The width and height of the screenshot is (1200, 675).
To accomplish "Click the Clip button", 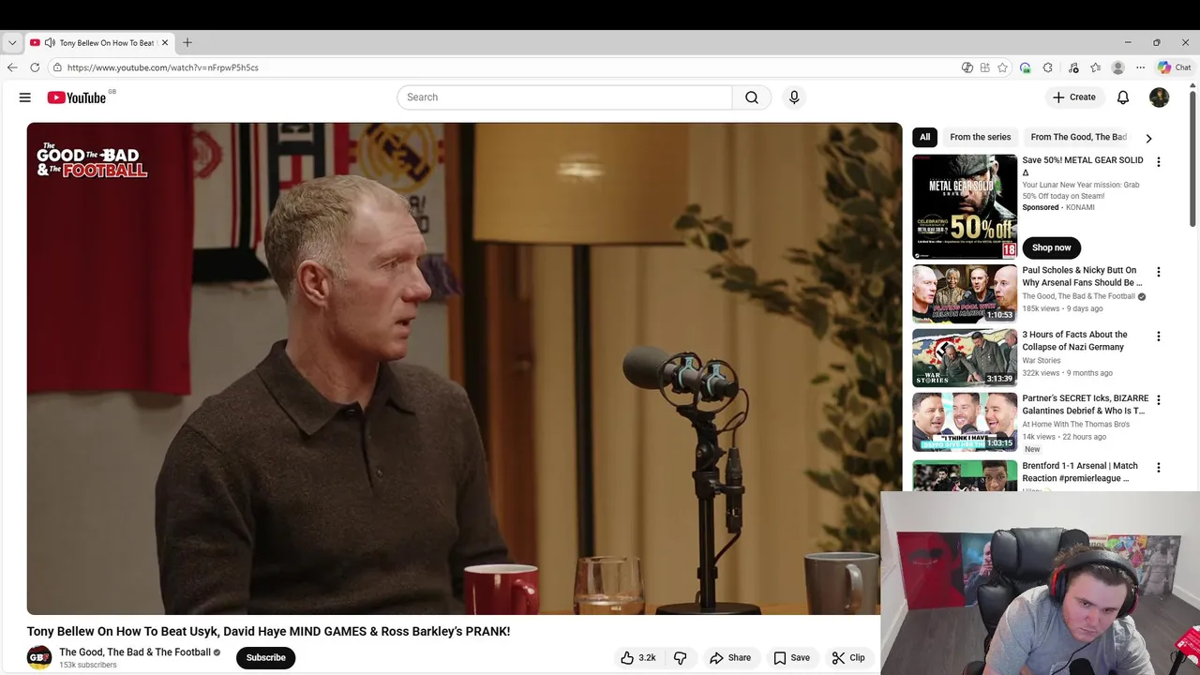I will point(848,658).
